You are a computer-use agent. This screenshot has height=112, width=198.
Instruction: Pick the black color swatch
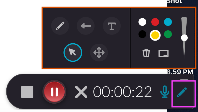click(x=142, y=34)
